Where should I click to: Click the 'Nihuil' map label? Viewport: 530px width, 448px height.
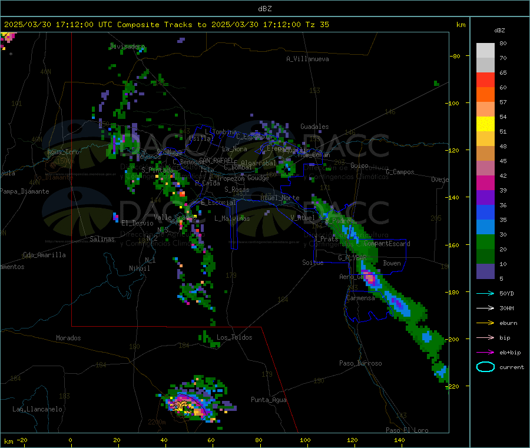click(139, 268)
